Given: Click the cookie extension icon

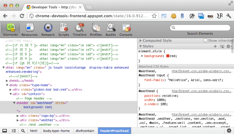Looking at the screenshot, I should (174, 16).
